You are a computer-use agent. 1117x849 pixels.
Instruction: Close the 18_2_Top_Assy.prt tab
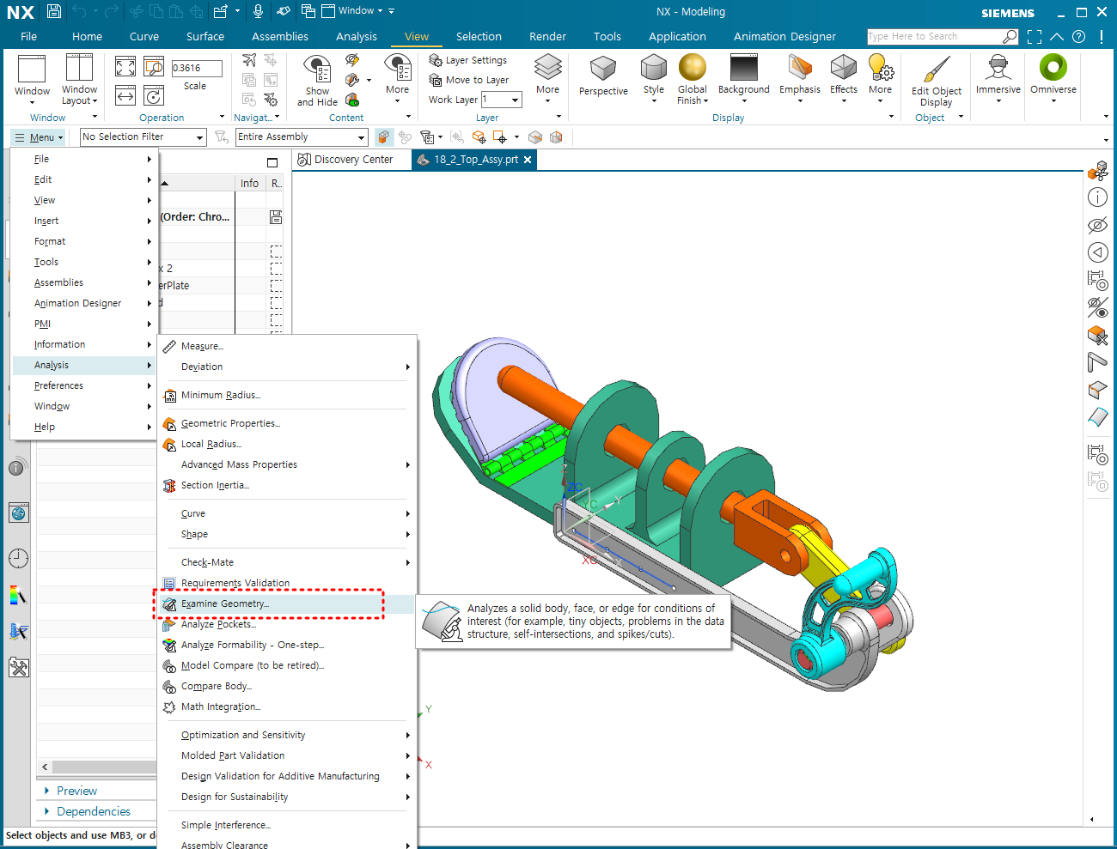point(528,160)
